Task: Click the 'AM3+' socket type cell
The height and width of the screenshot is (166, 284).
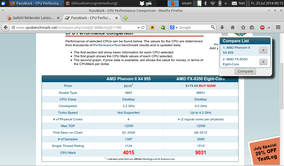Action: [201, 93]
